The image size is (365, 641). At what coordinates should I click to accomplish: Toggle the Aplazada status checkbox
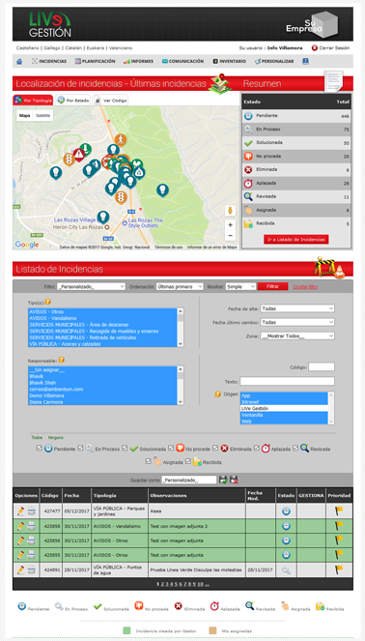(x=257, y=448)
